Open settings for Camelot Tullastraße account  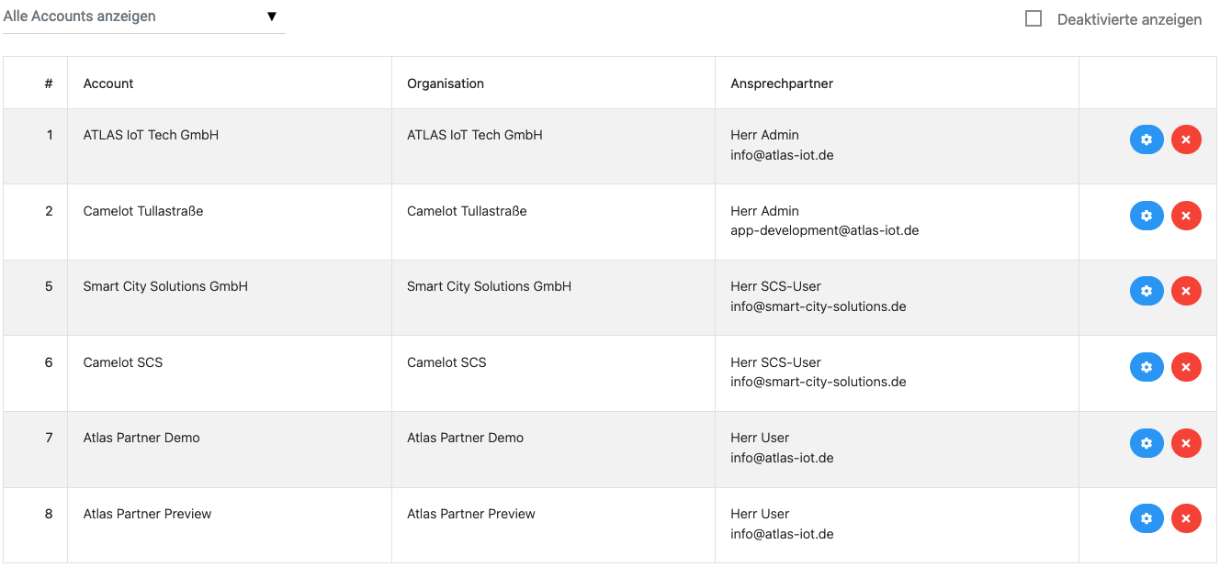pos(1146,216)
